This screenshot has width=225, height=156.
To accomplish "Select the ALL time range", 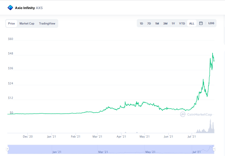I will pos(192,24).
